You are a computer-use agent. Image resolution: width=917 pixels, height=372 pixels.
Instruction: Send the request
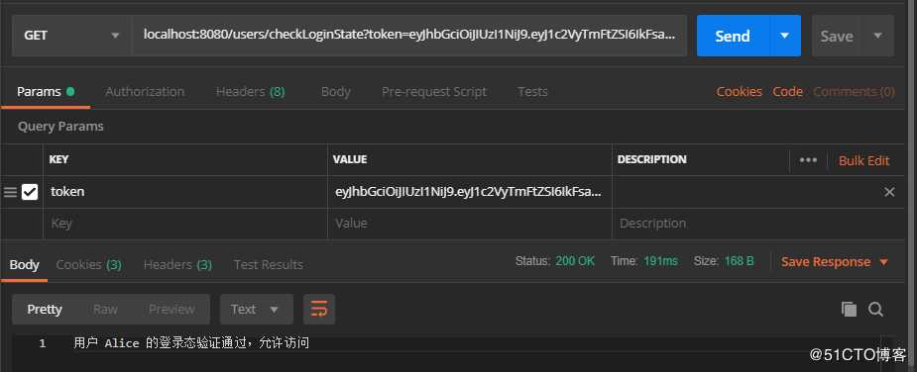pyautogui.click(x=733, y=36)
